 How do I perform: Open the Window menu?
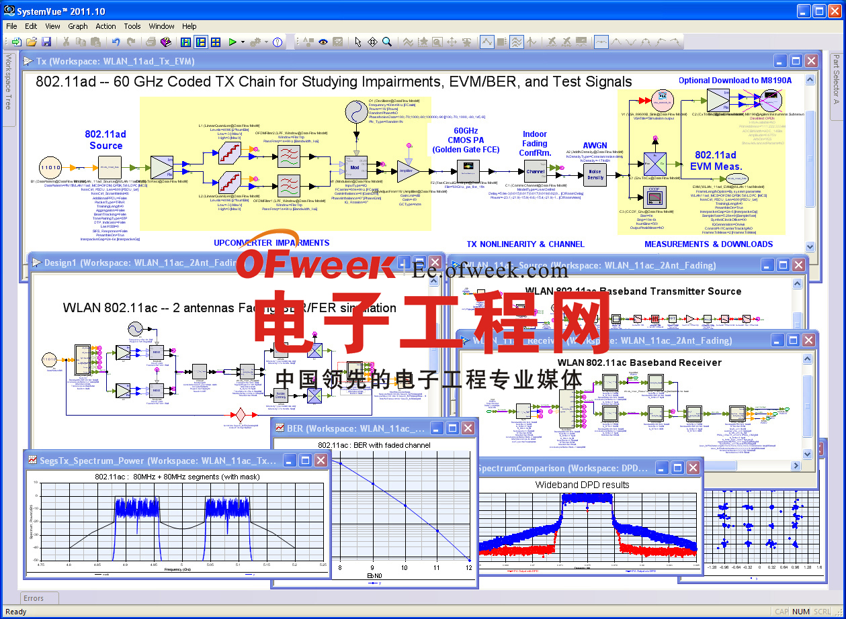click(162, 26)
